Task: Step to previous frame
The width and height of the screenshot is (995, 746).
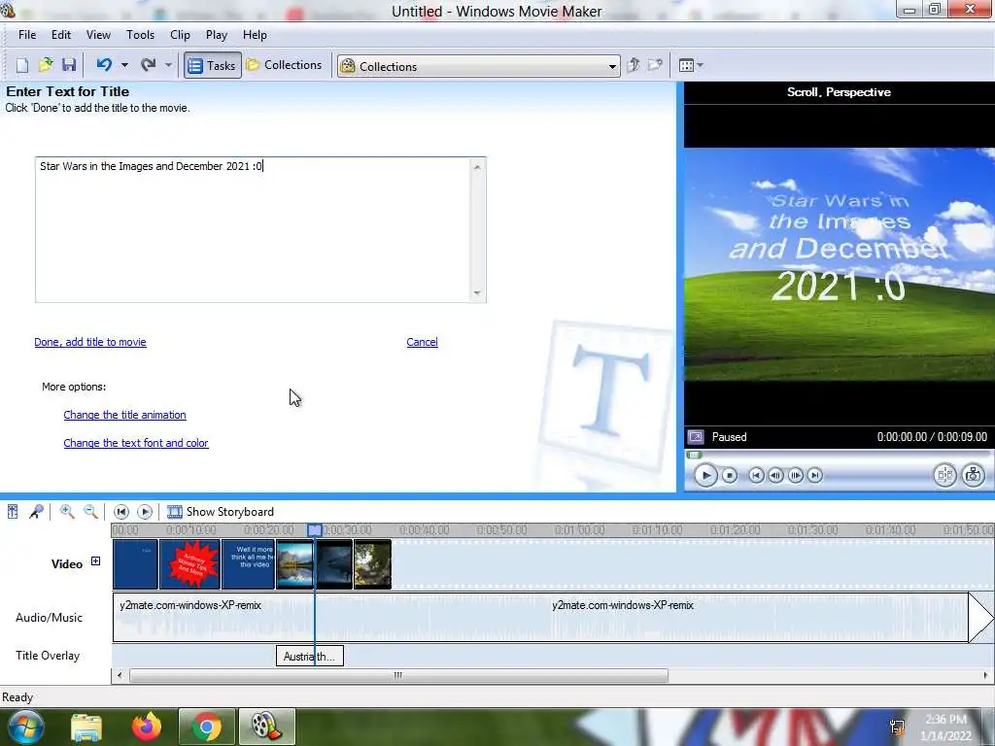Action: (x=775, y=475)
